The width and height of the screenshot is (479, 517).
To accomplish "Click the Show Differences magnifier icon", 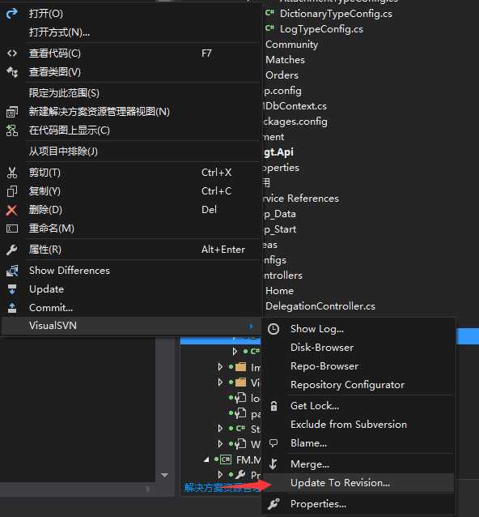I will [x=12, y=271].
